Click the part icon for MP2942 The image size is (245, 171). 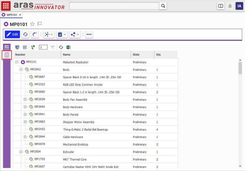pos(27,70)
